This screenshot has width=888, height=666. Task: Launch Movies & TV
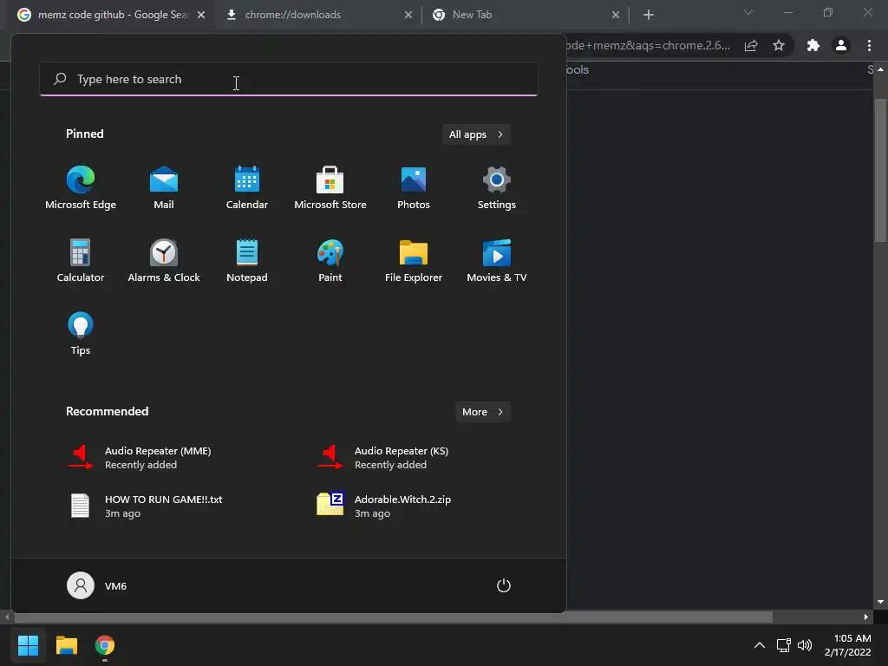pyautogui.click(x=497, y=260)
